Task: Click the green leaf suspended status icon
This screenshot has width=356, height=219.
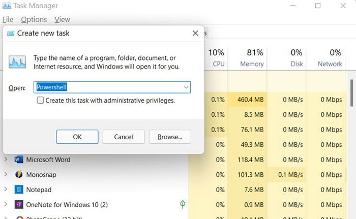Action: pyautogui.click(x=183, y=204)
